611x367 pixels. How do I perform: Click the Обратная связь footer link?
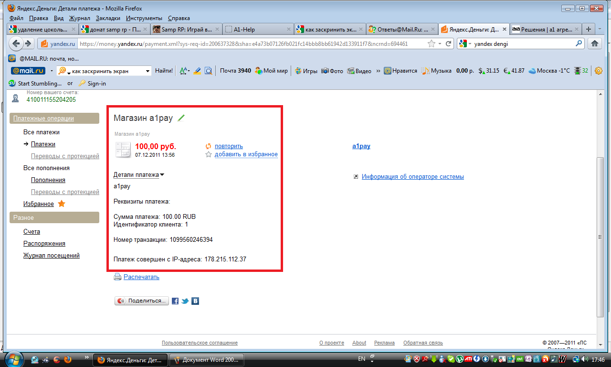click(x=423, y=343)
